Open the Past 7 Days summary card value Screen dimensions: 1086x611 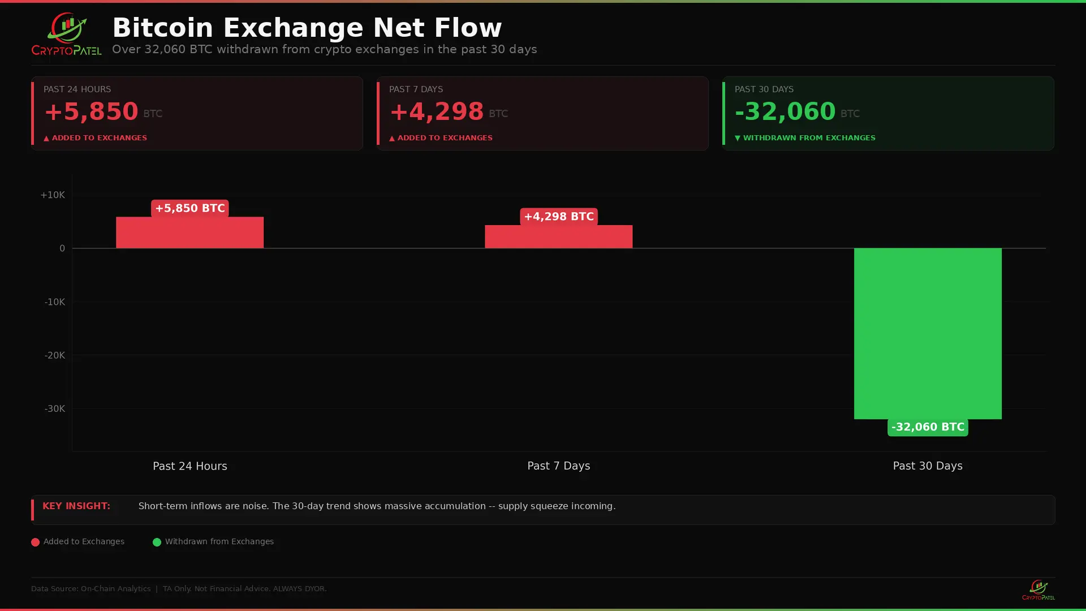437,111
